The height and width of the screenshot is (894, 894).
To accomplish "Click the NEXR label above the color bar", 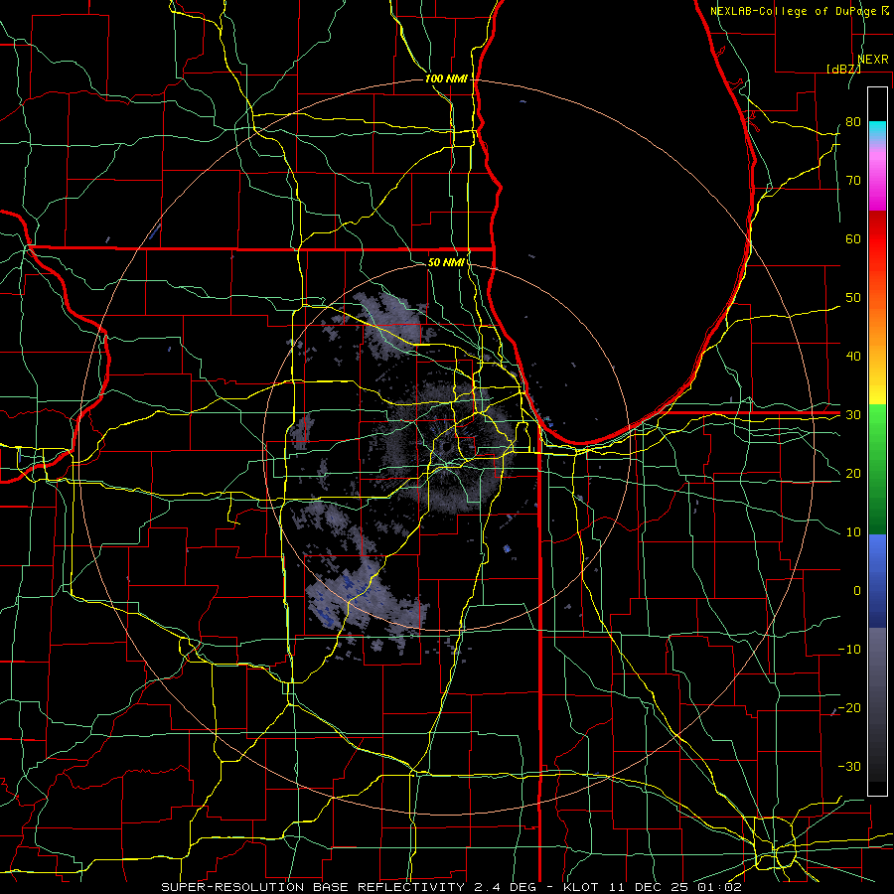I will (x=873, y=60).
